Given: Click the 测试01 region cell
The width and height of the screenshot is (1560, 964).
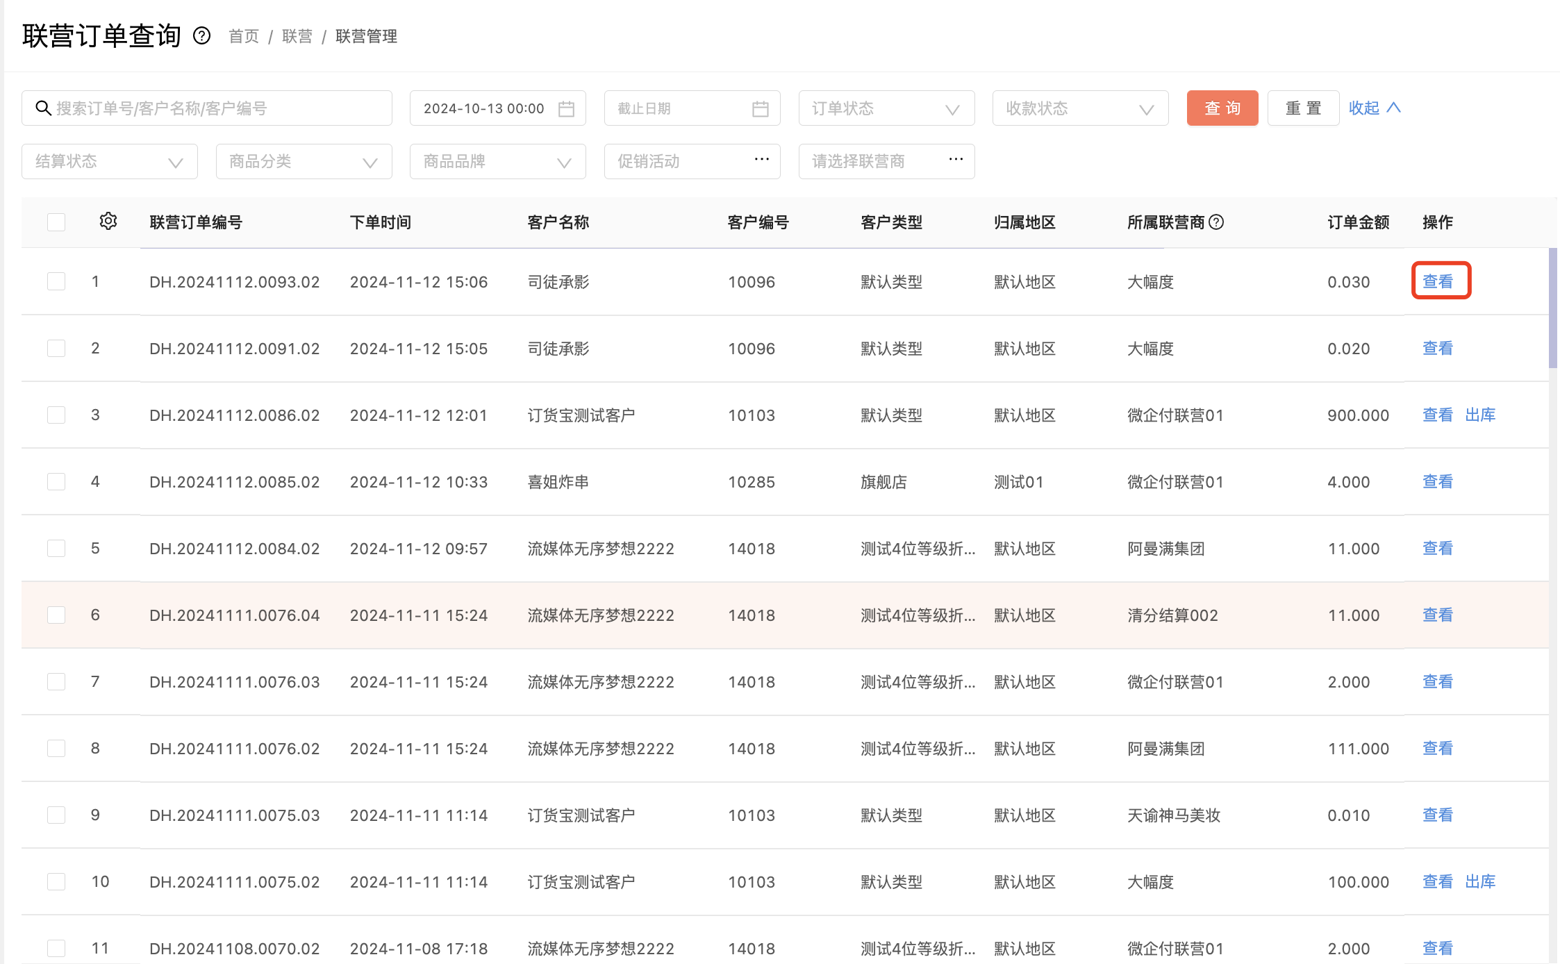Looking at the screenshot, I should [1018, 481].
